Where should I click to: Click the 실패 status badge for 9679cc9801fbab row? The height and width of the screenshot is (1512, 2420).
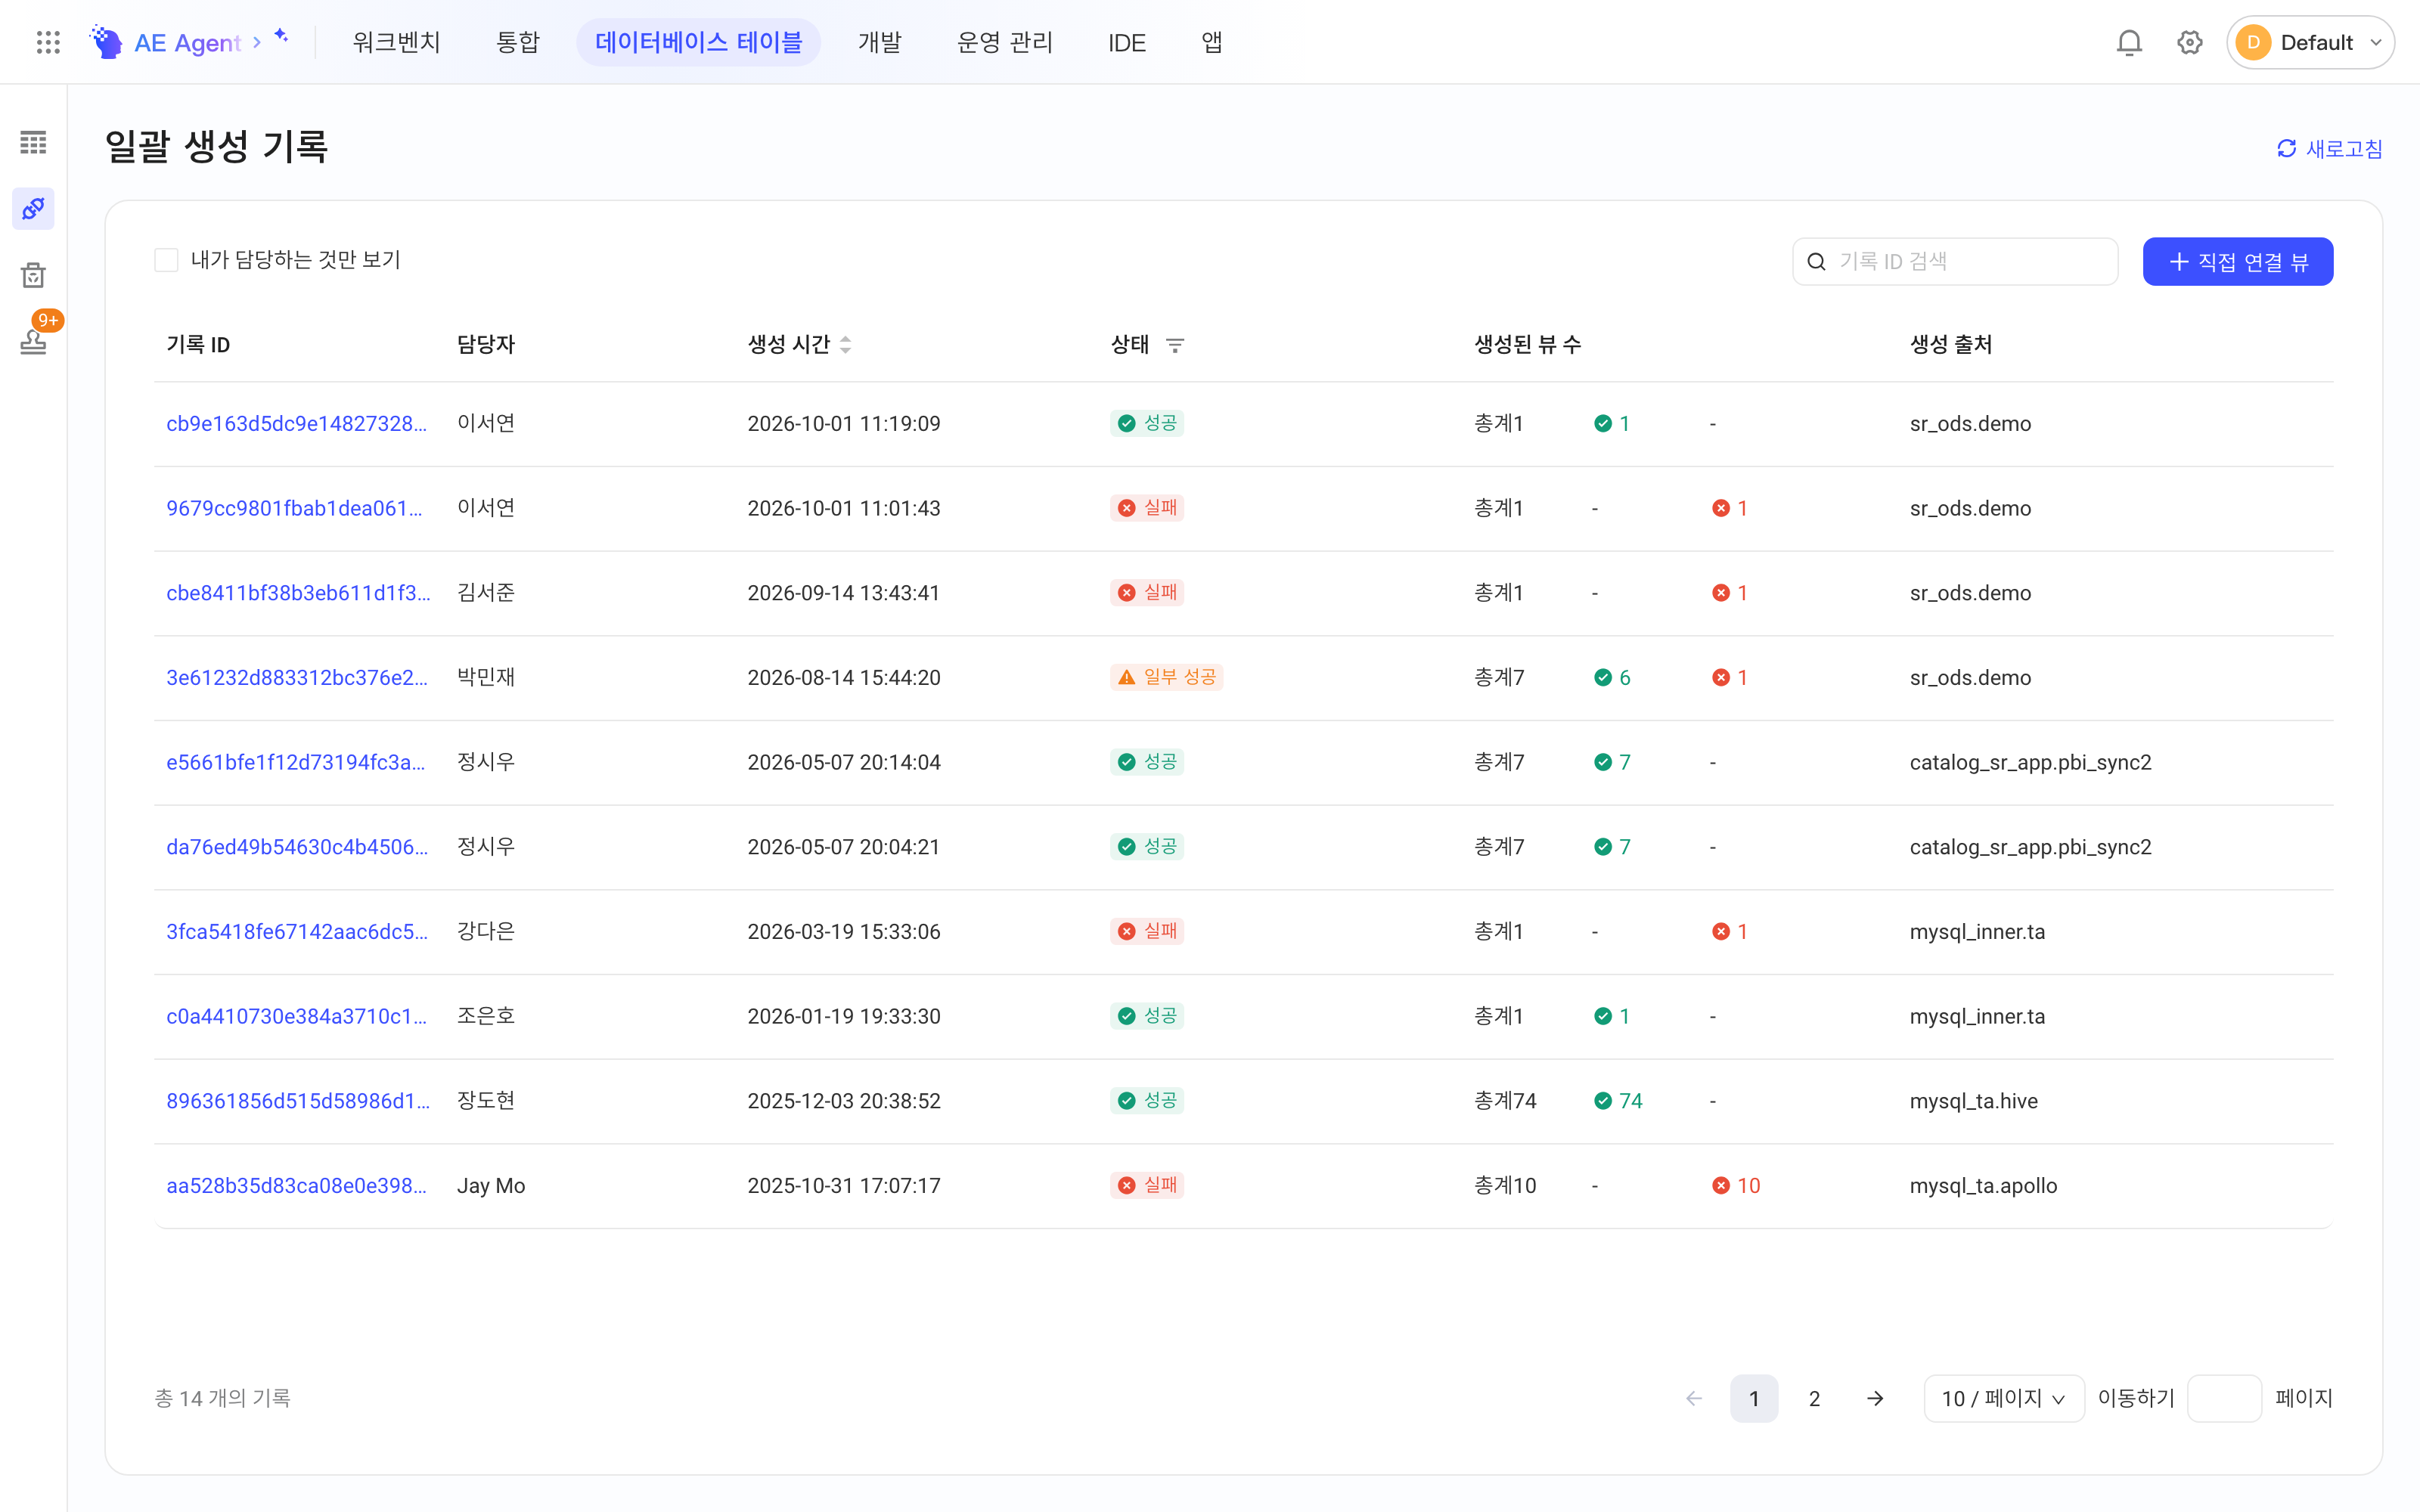[x=1147, y=508]
